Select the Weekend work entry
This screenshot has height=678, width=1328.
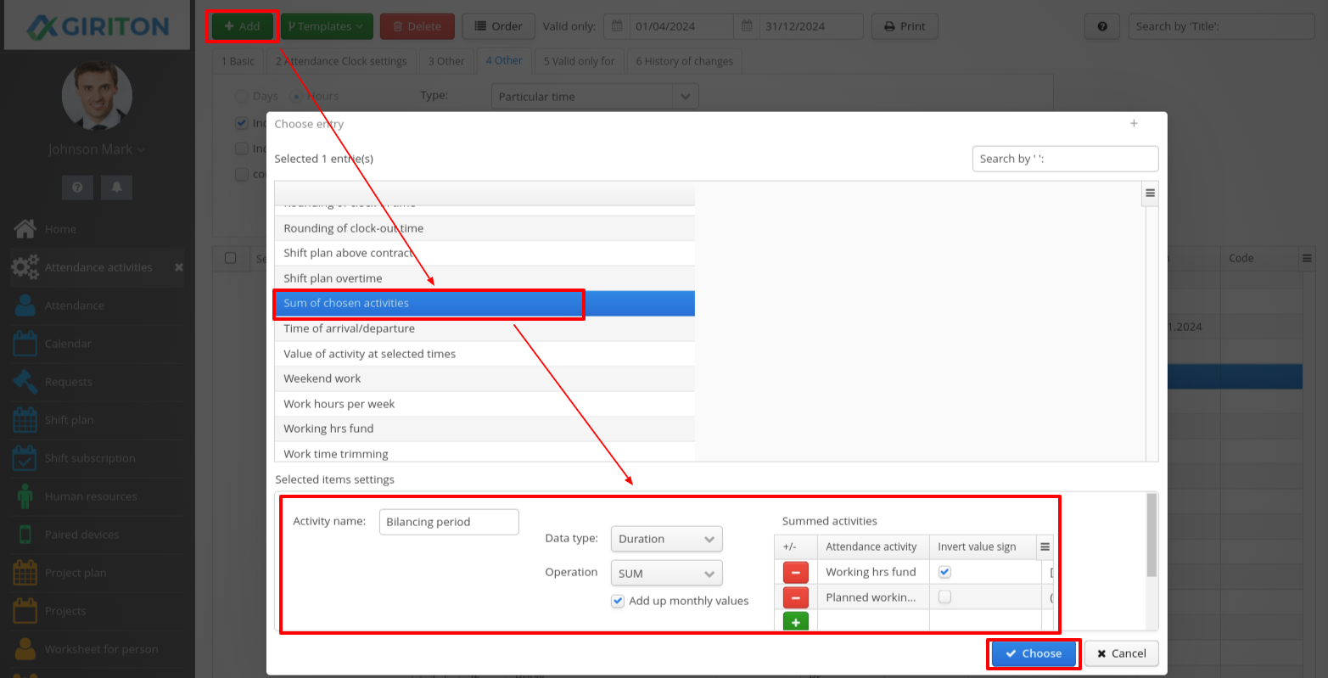coord(485,378)
